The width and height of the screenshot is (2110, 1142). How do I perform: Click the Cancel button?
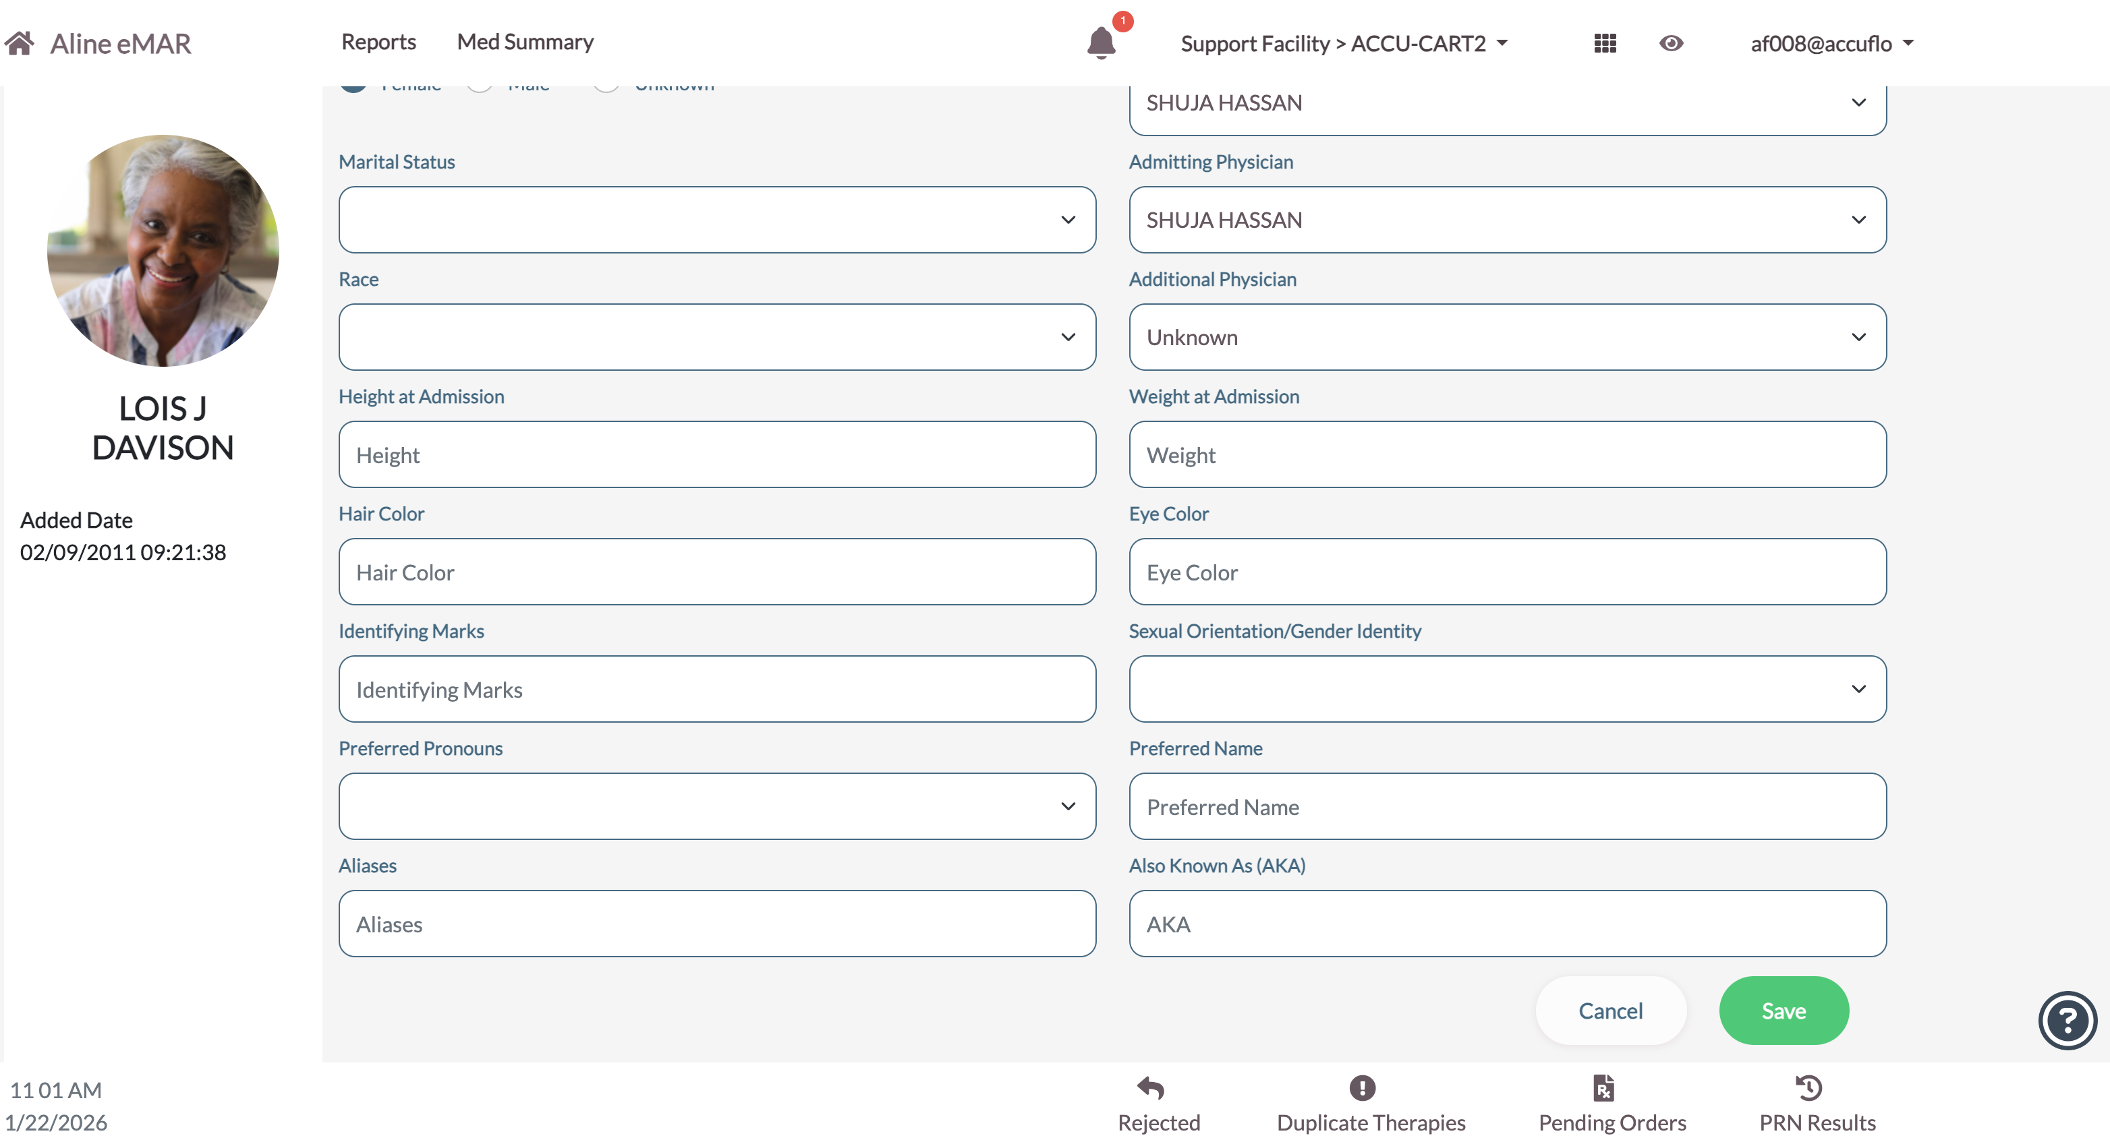coord(1609,1011)
